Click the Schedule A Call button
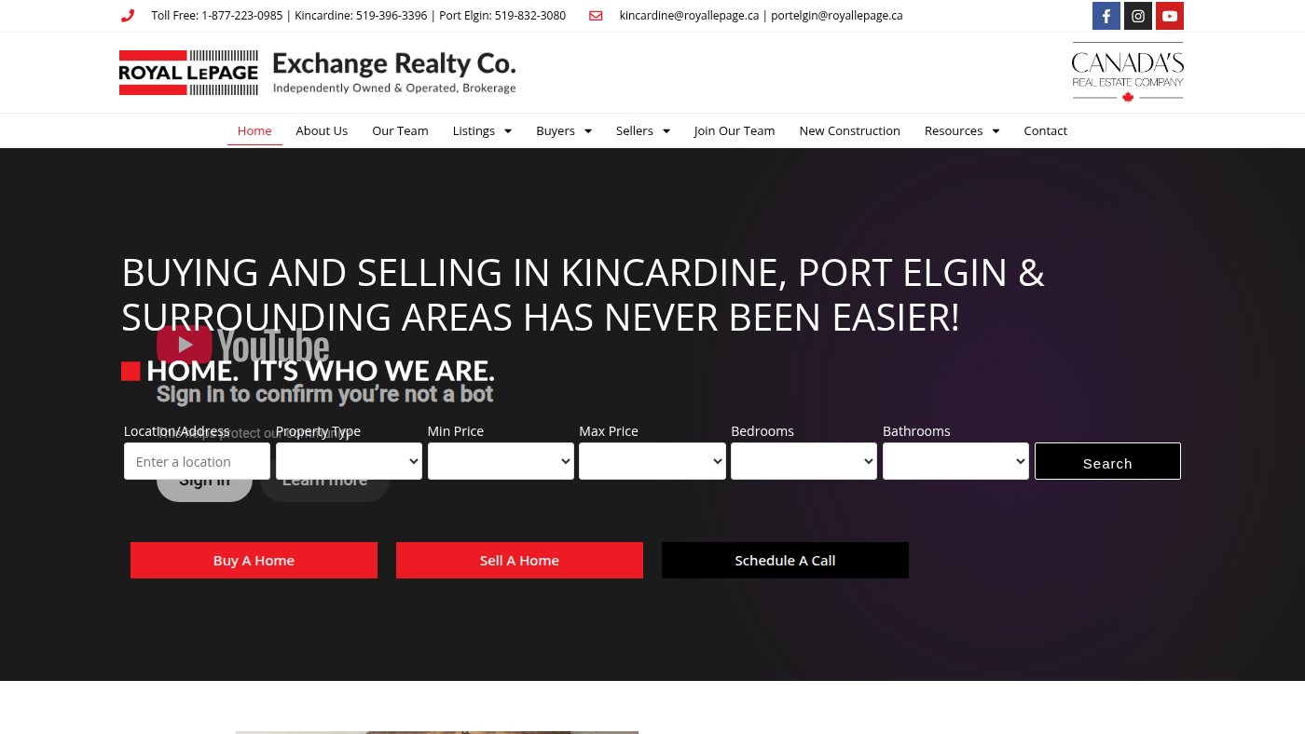 (x=785, y=561)
